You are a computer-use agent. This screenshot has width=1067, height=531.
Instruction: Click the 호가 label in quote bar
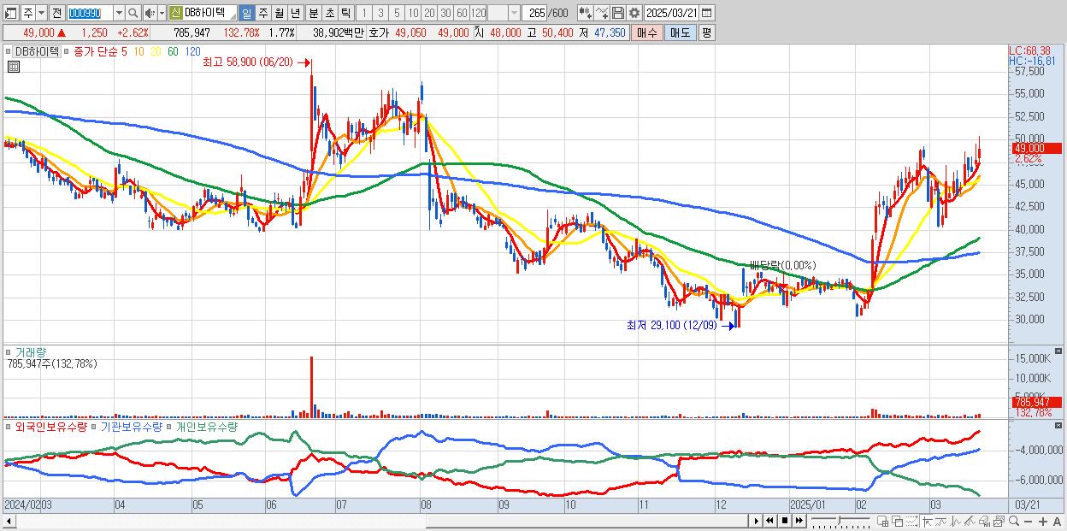[379, 32]
